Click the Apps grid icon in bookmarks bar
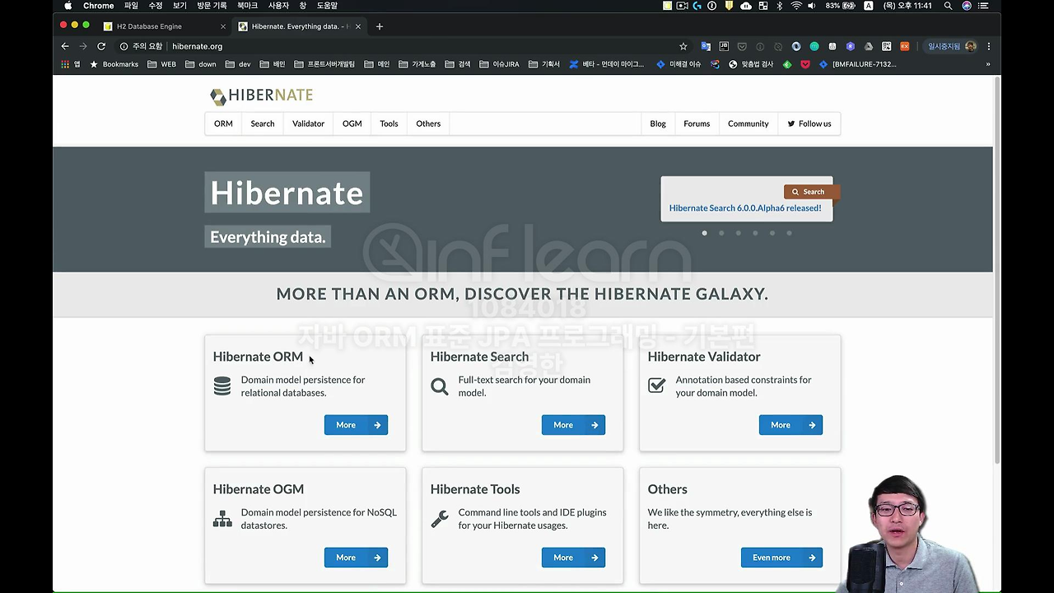 (66, 64)
